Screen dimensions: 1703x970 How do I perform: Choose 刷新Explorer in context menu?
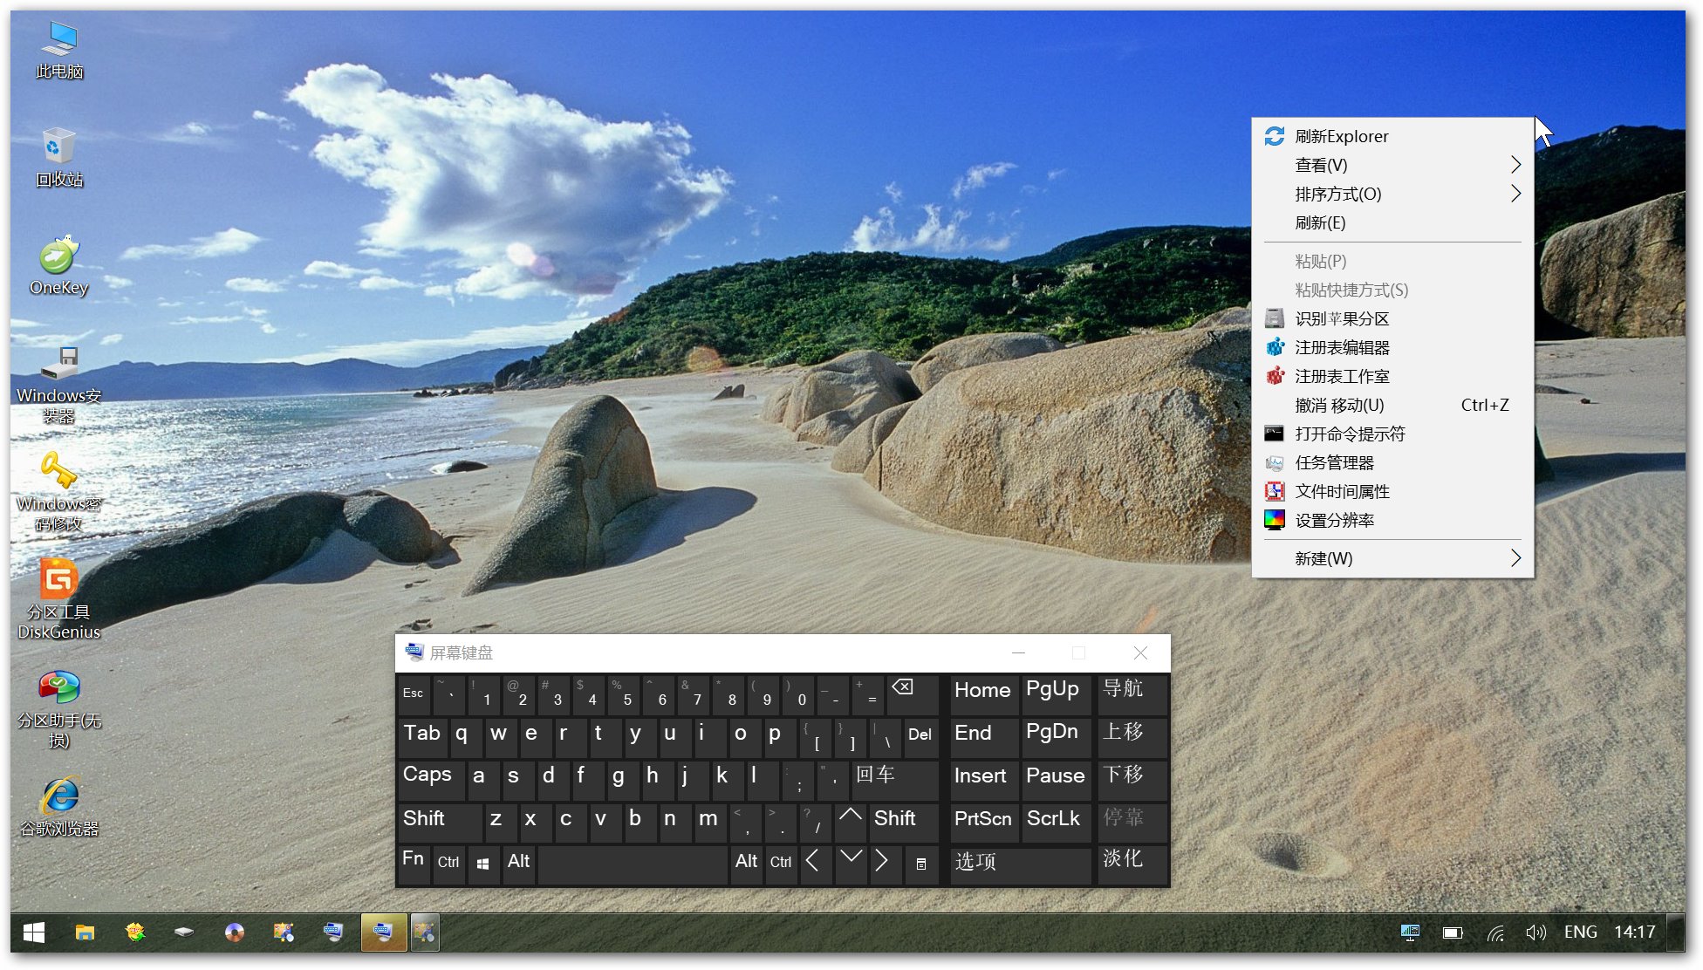(x=1341, y=136)
